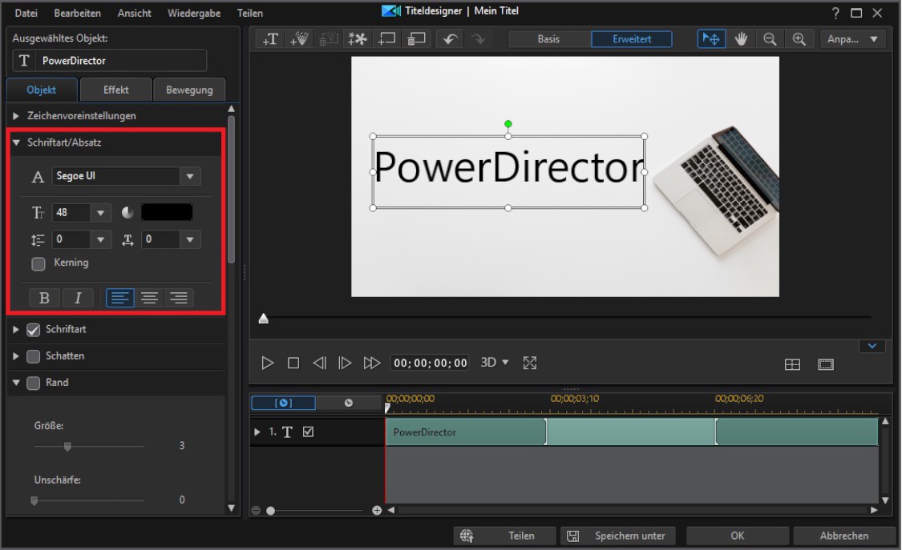Enable the Schatten checkbox
Viewport: 902px width, 550px height.
click(34, 356)
